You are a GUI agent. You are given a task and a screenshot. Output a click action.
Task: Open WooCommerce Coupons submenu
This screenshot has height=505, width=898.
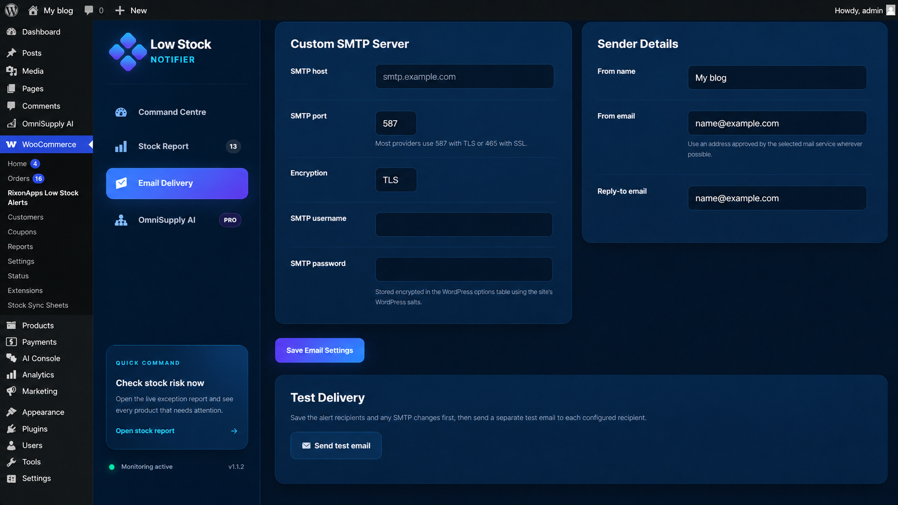(22, 232)
